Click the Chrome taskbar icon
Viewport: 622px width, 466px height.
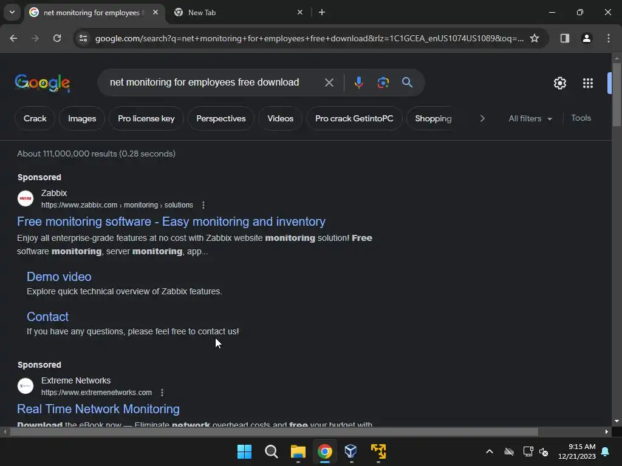click(x=325, y=451)
